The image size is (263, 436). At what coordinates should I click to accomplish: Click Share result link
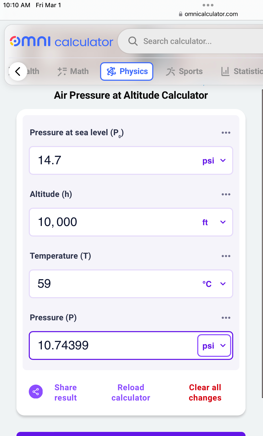point(65,393)
